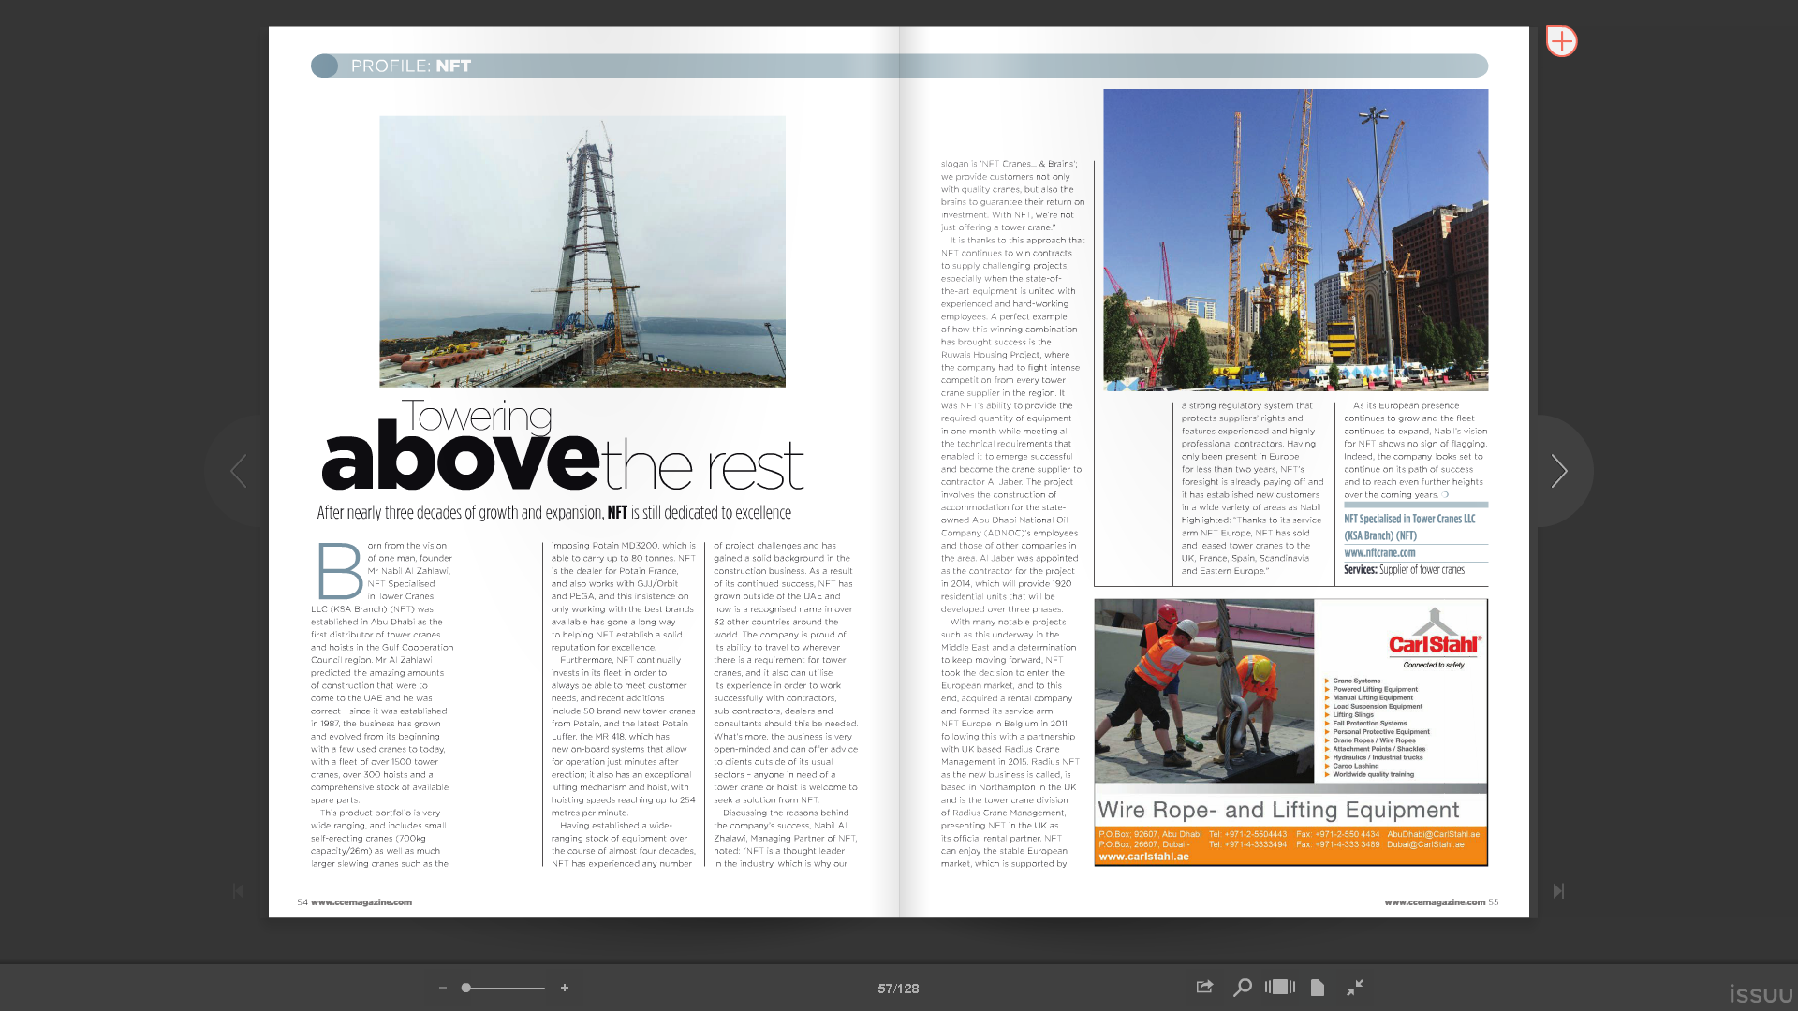Viewport: 1798px width, 1011px height.
Task: Click the zoom slider handle
Action: pos(465,988)
